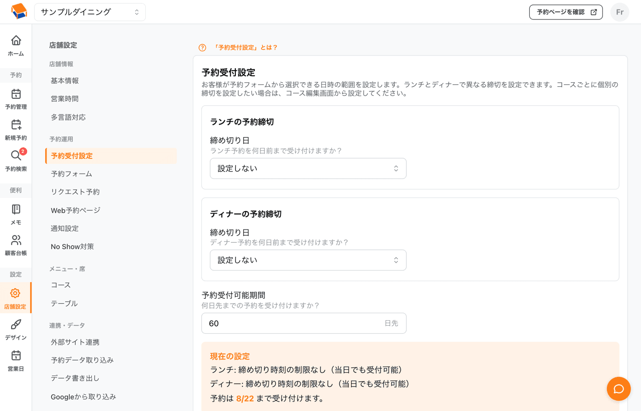Image resolution: width=641 pixels, height=411 pixels.
Task: Click the 予約受付設定 page heading
Action: pos(228,73)
